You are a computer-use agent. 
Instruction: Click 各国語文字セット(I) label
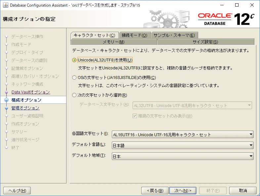(x=90, y=134)
